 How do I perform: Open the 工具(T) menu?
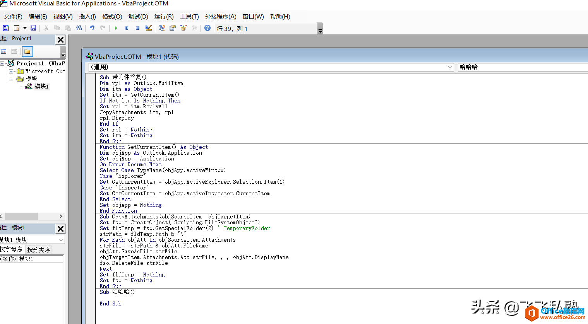(x=189, y=17)
